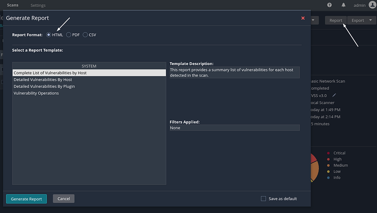
Task: Open the admin account menu
Action: coord(359,5)
